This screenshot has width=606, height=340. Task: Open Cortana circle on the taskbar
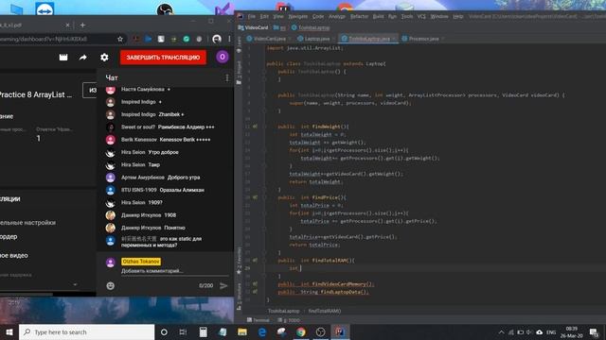tap(164, 331)
